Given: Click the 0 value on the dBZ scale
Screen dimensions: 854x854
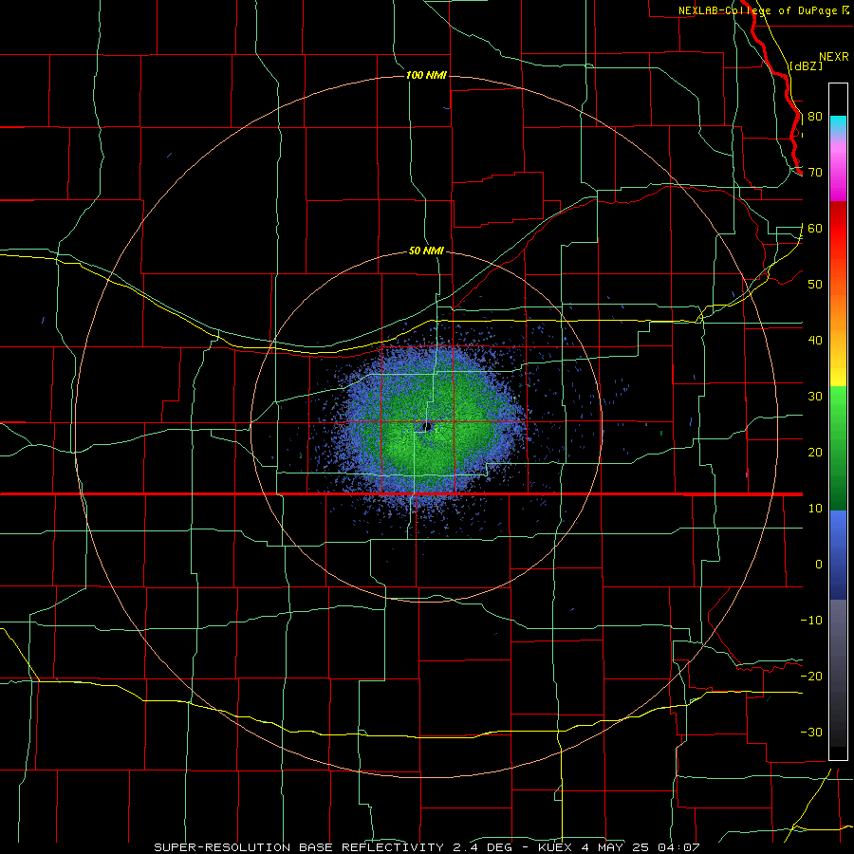Looking at the screenshot, I should tap(819, 565).
